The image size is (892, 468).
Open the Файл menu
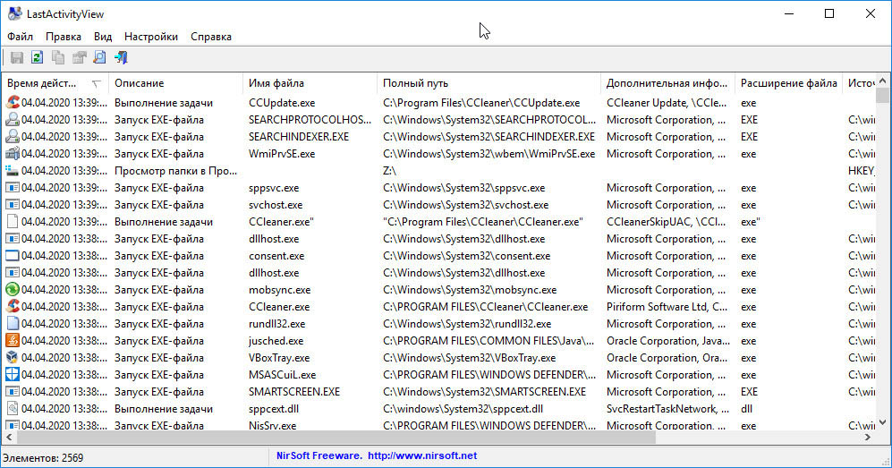pyautogui.click(x=20, y=37)
